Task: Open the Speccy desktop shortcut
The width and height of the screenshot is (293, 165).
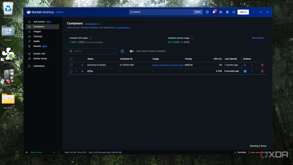Action: (x=8, y=78)
